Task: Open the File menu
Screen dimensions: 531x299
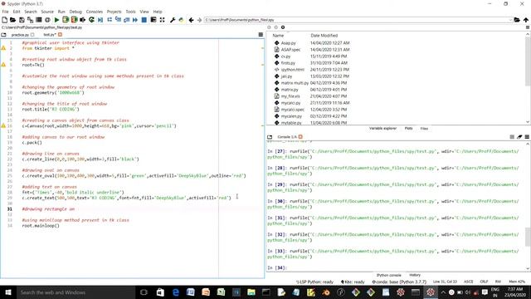Action: (x=6, y=12)
